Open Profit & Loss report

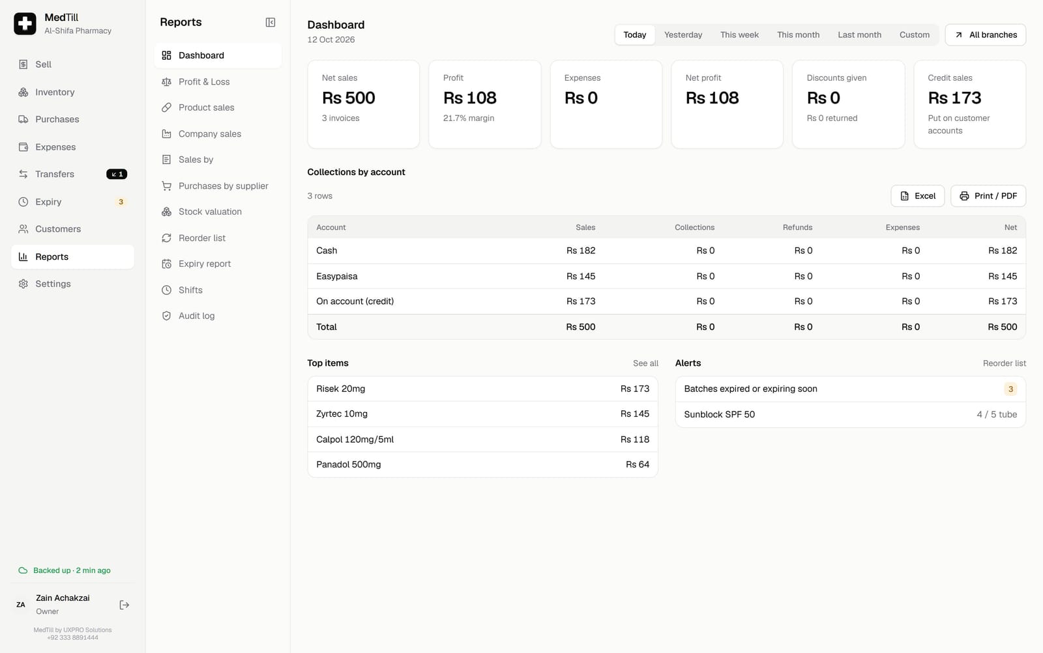coord(218,81)
